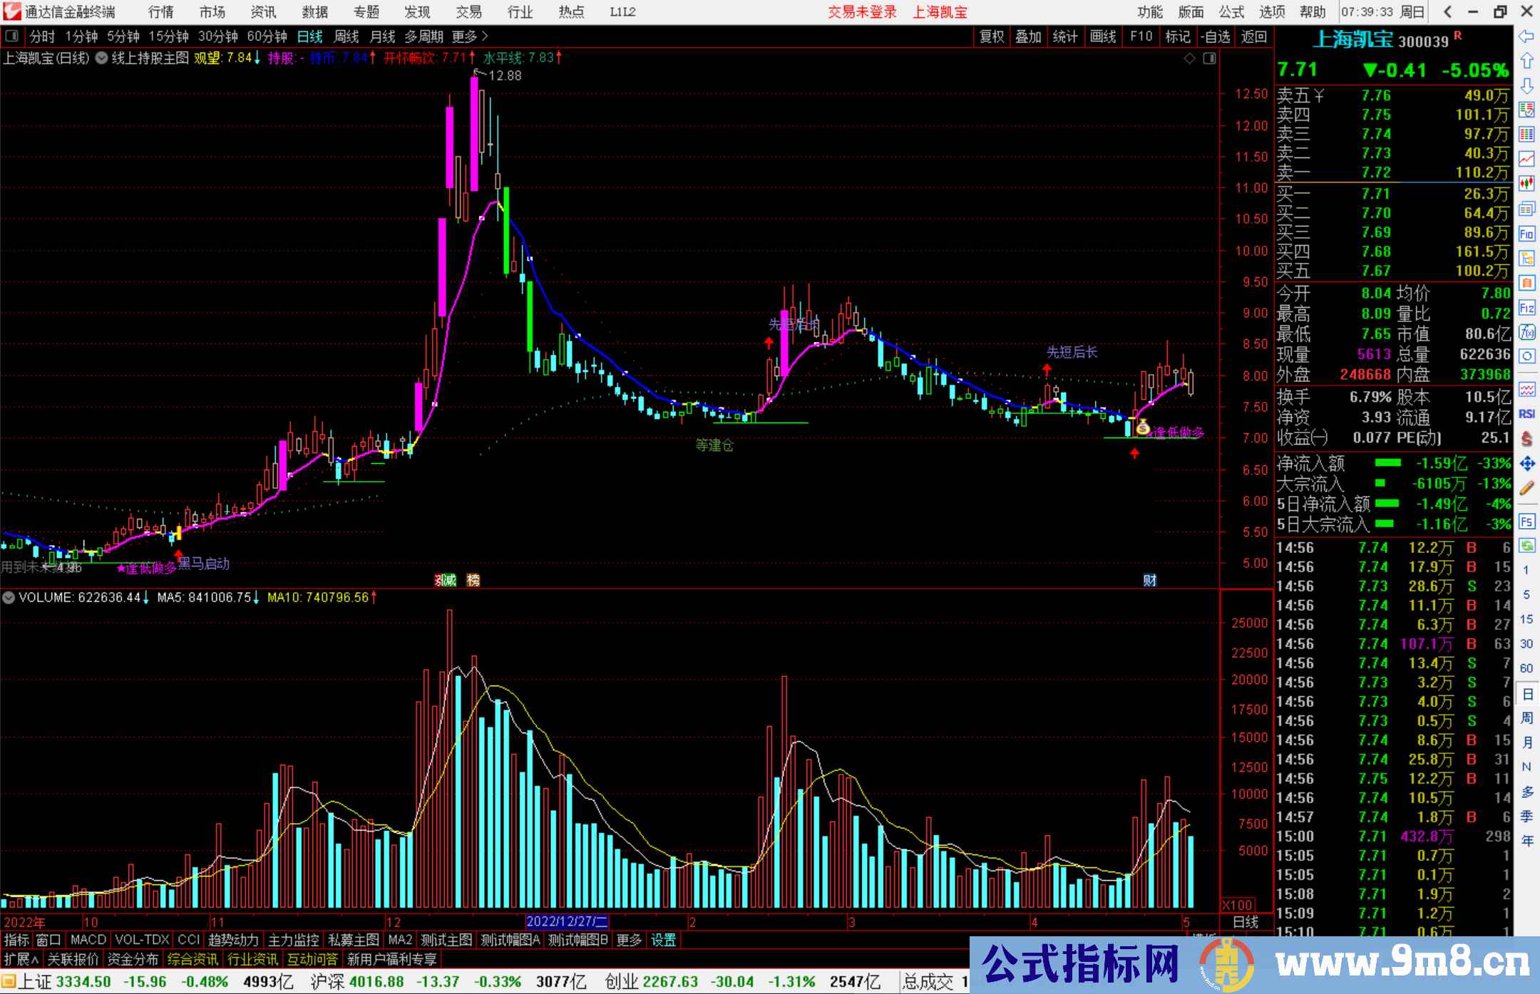The image size is (1540, 994).
Task: Click the 2022/12/27 date marker on timeline
Action: coord(566,922)
